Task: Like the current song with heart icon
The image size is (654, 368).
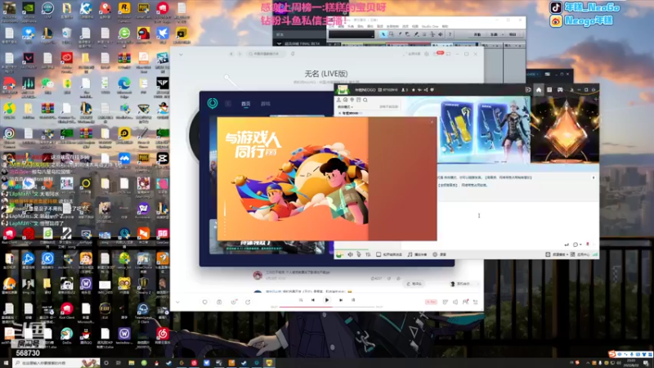Action: point(205,302)
